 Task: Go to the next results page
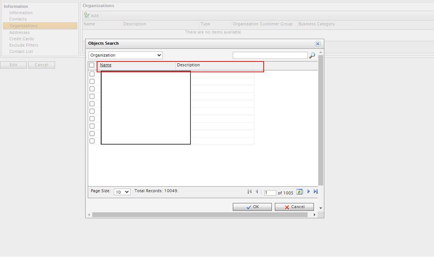308,191
